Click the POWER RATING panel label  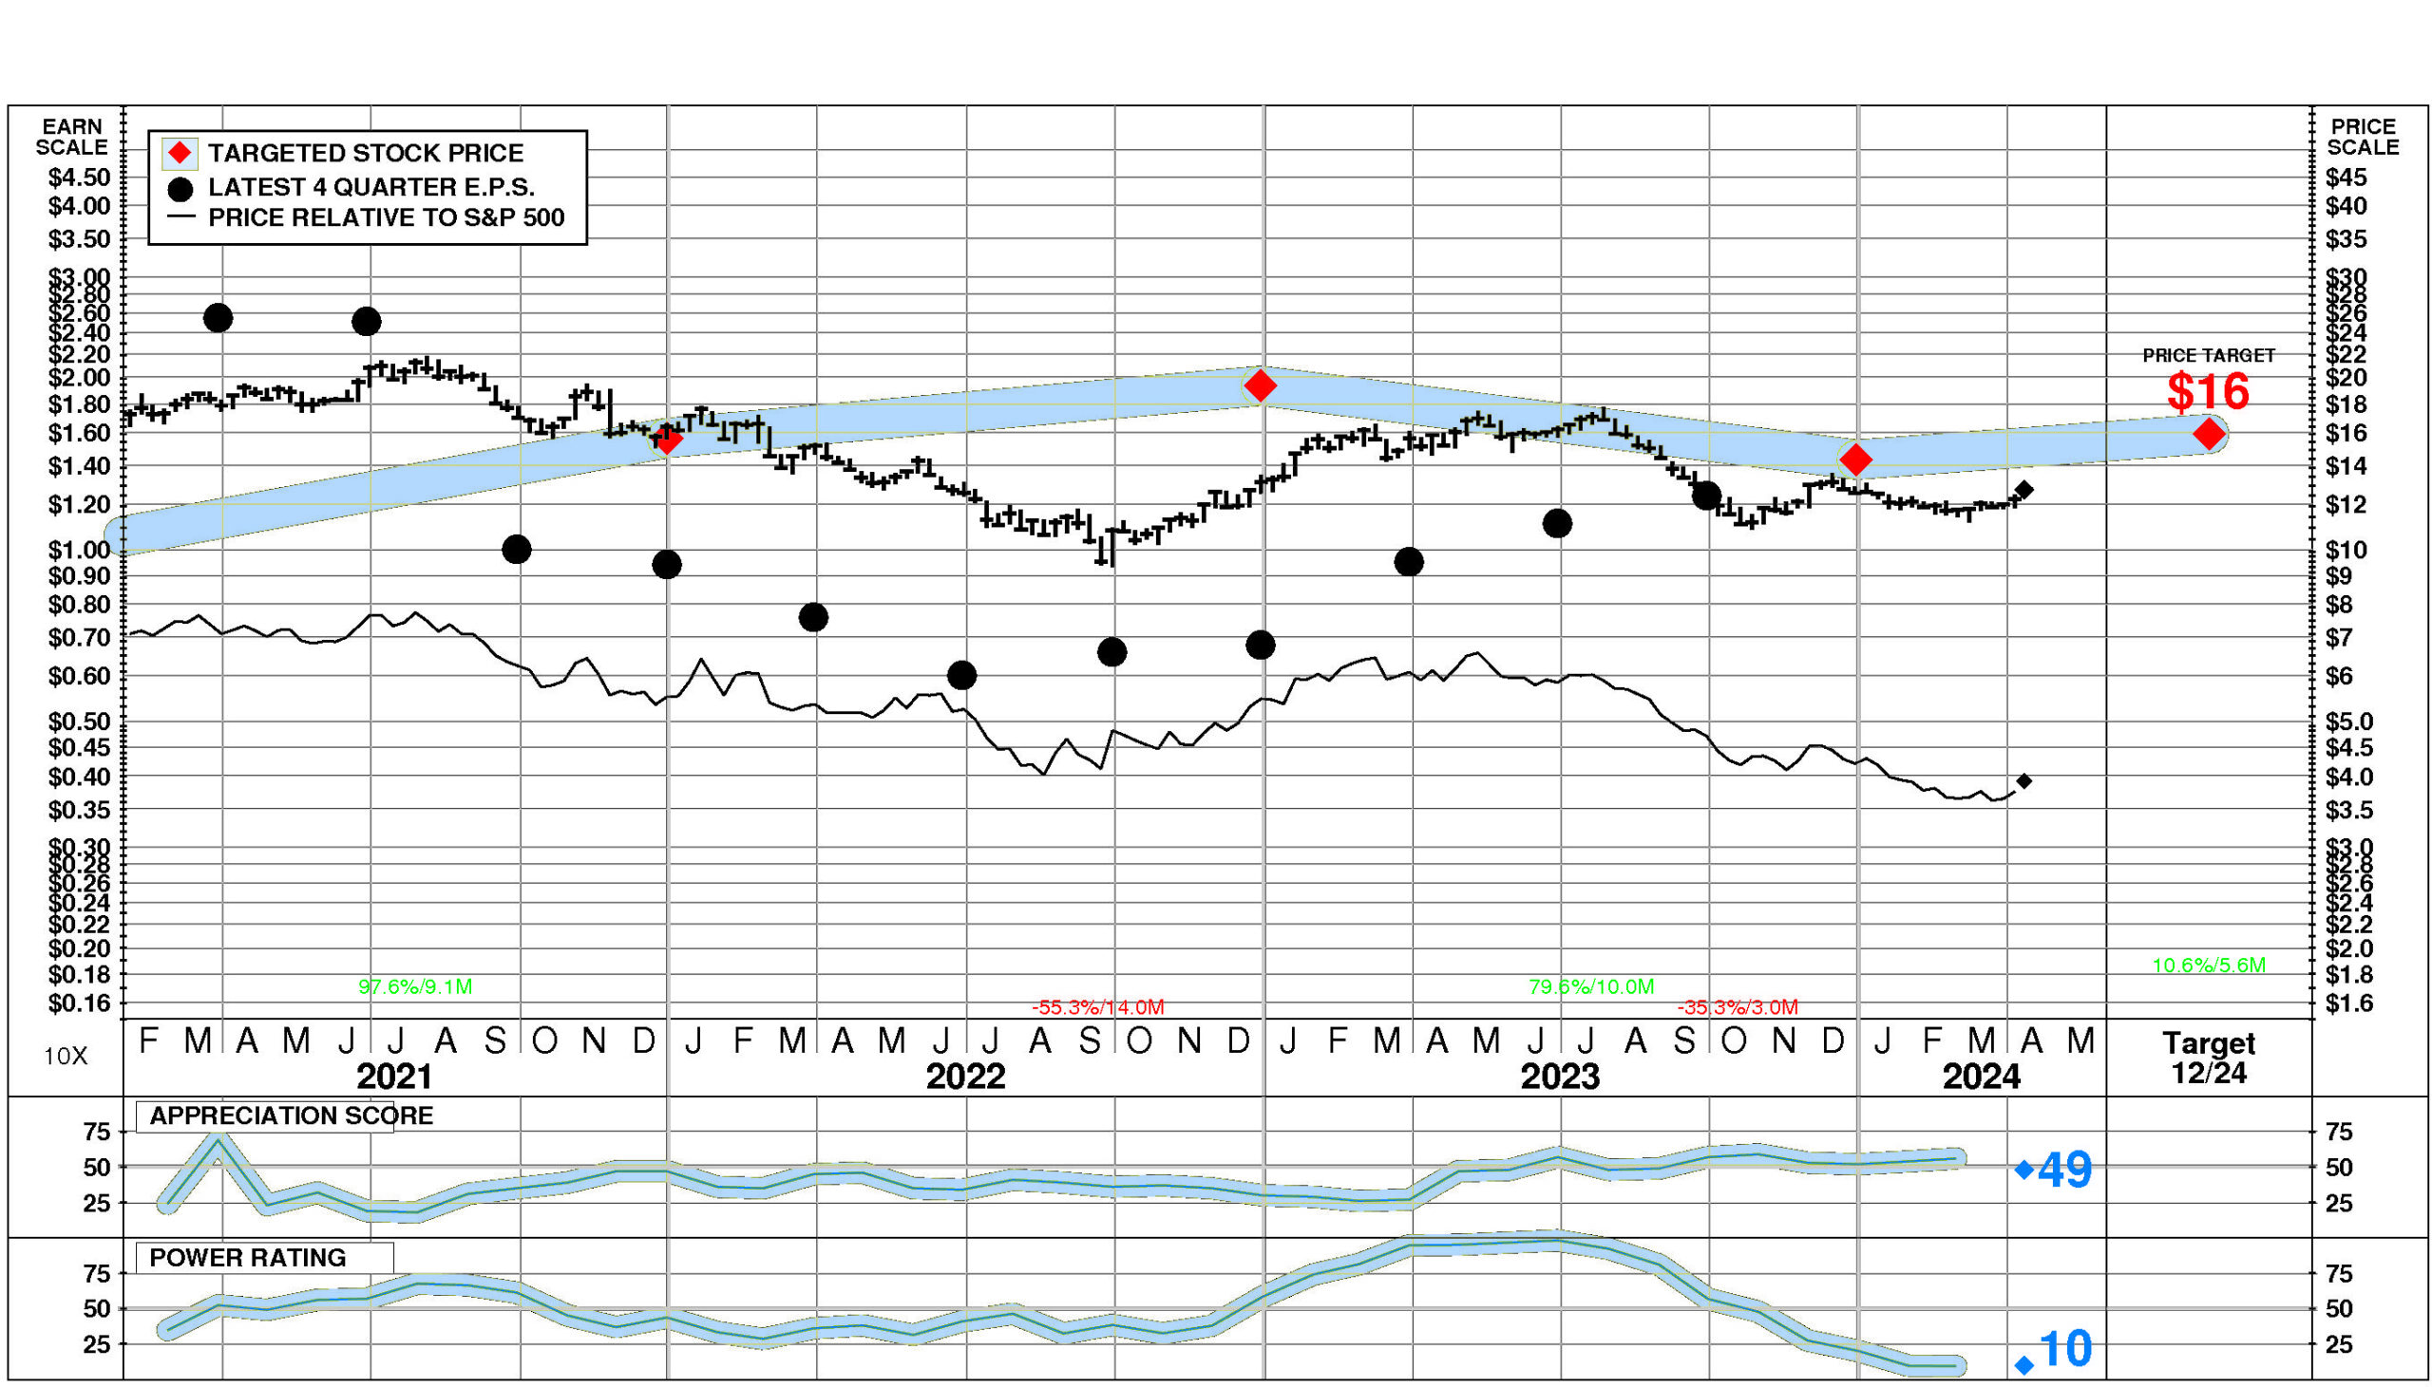click(248, 1258)
